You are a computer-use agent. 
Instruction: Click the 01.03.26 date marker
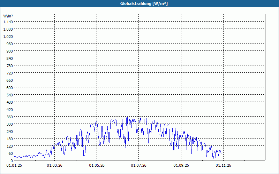coord(55,166)
